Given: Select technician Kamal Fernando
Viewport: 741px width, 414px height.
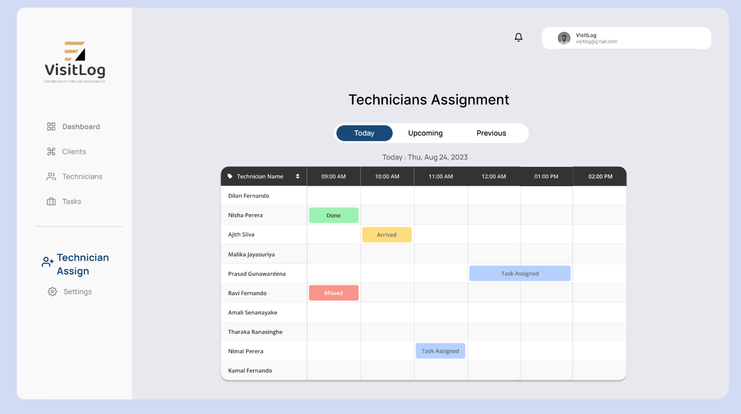Looking at the screenshot, I should pyautogui.click(x=250, y=371).
